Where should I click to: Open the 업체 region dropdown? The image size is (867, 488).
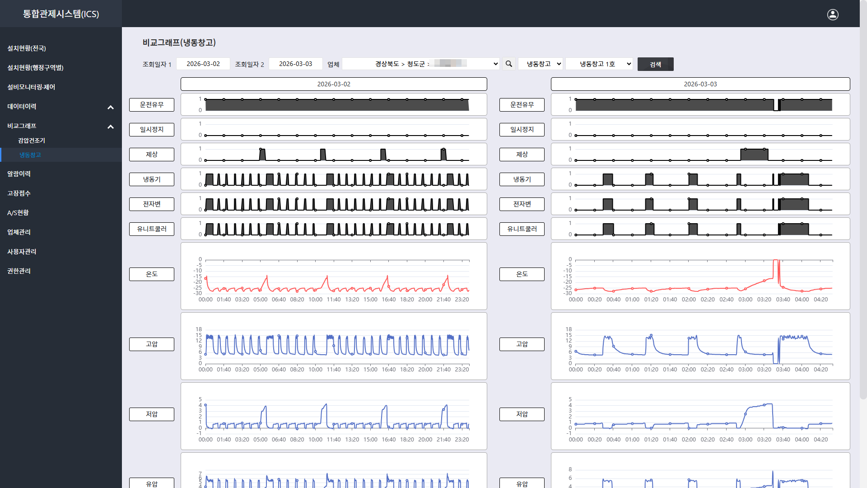tap(421, 64)
